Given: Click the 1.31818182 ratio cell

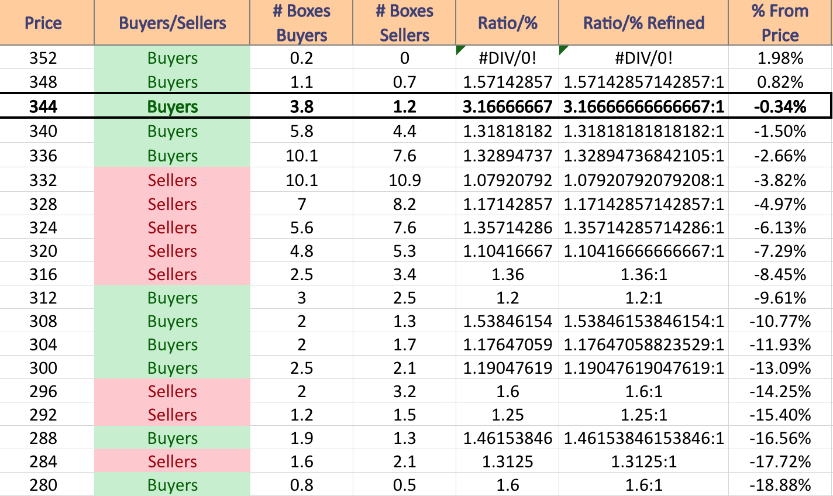Looking at the screenshot, I should coord(507,131).
